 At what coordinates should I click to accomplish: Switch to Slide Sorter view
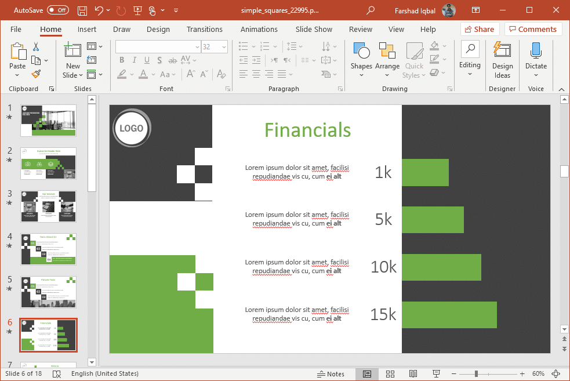(390, 374)
